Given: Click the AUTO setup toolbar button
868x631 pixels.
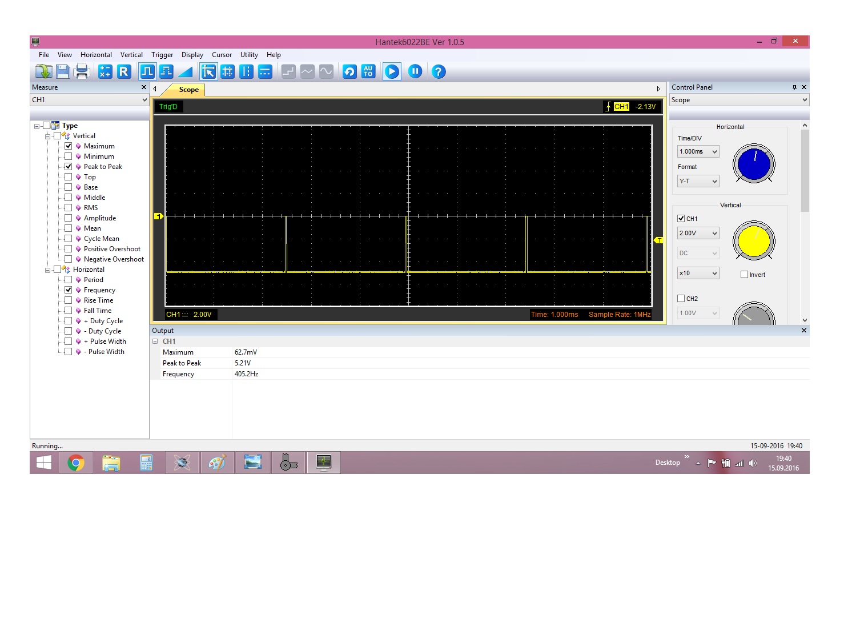Looking at the screenshot, I should pyautogui.click(x=368, y=71).
